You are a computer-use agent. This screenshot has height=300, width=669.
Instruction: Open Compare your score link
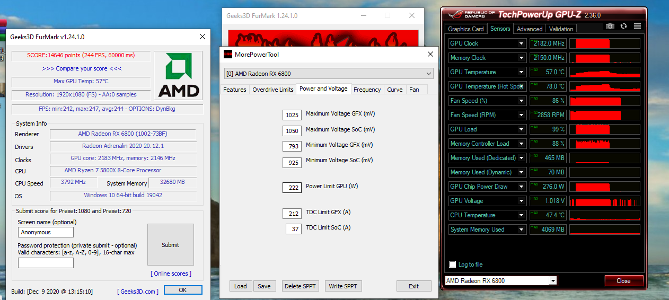[82, 68]
